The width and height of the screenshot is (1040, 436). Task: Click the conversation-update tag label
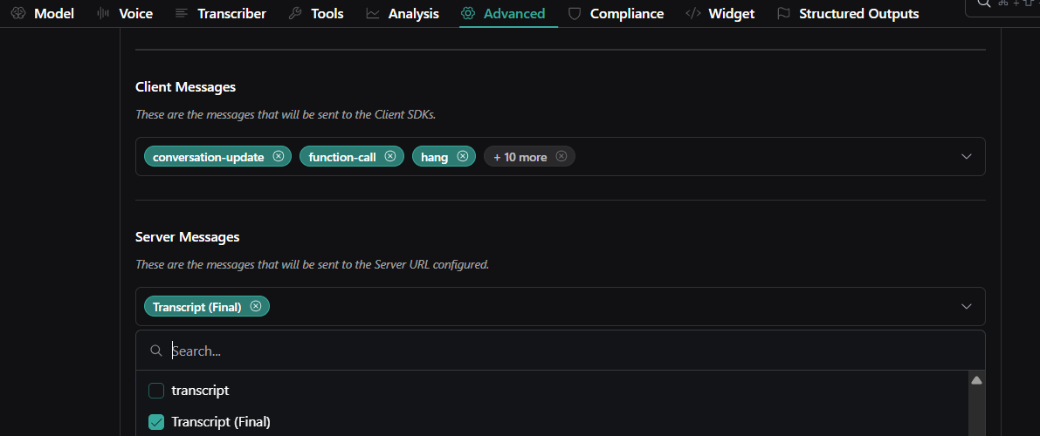point(209,157)
